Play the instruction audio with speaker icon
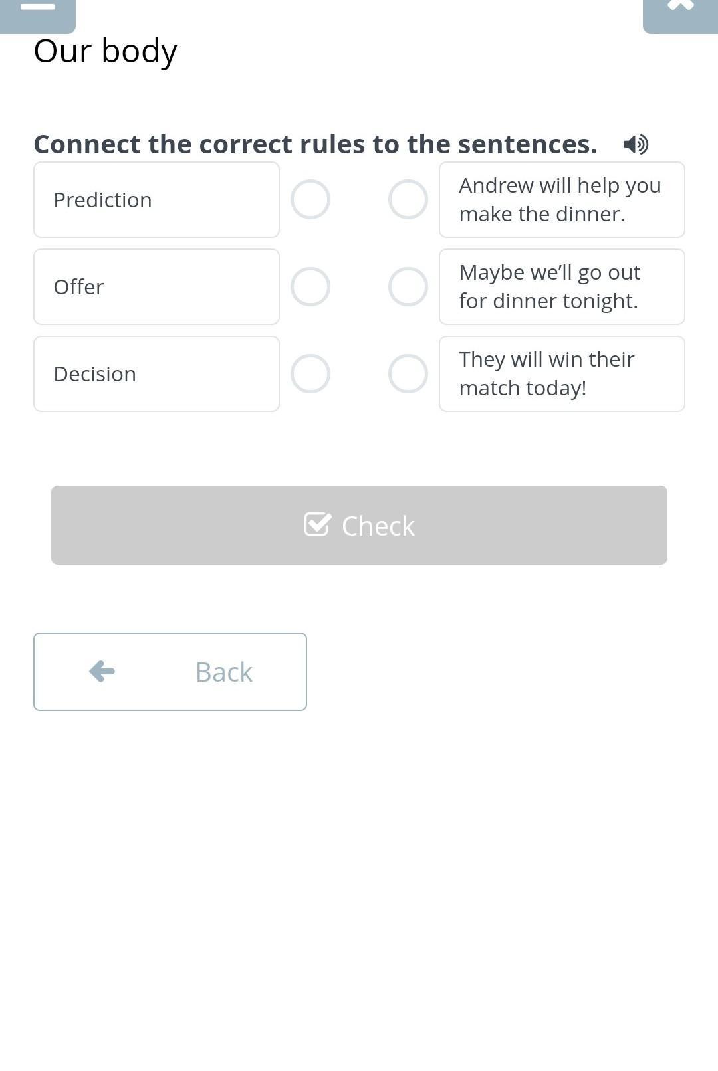The image size is (718, 1071). (x=636, y=144)
